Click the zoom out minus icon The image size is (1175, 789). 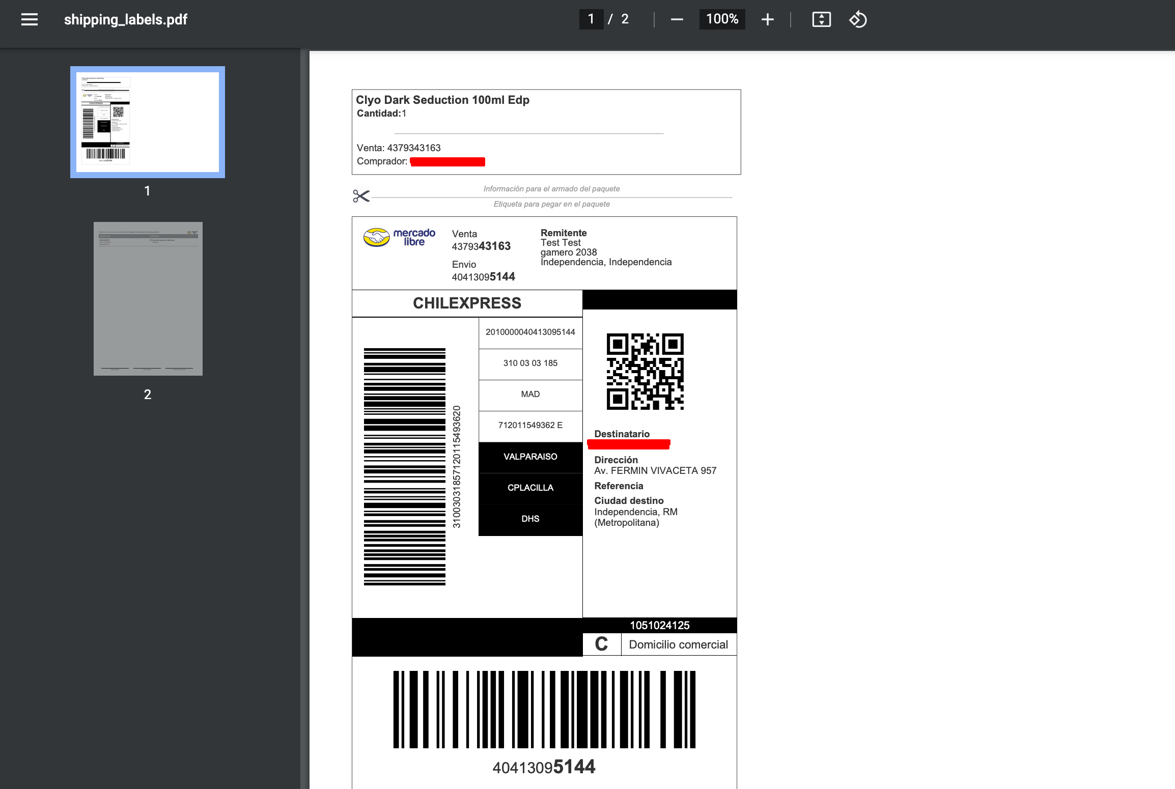coord(677,19)
